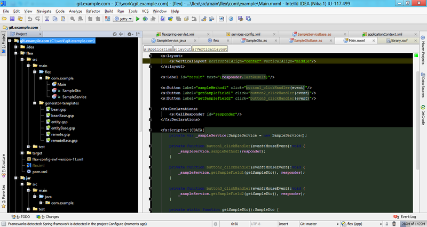Click the Make Project icon
This screenshot has height=227, width=427.
tap(107, 19)
